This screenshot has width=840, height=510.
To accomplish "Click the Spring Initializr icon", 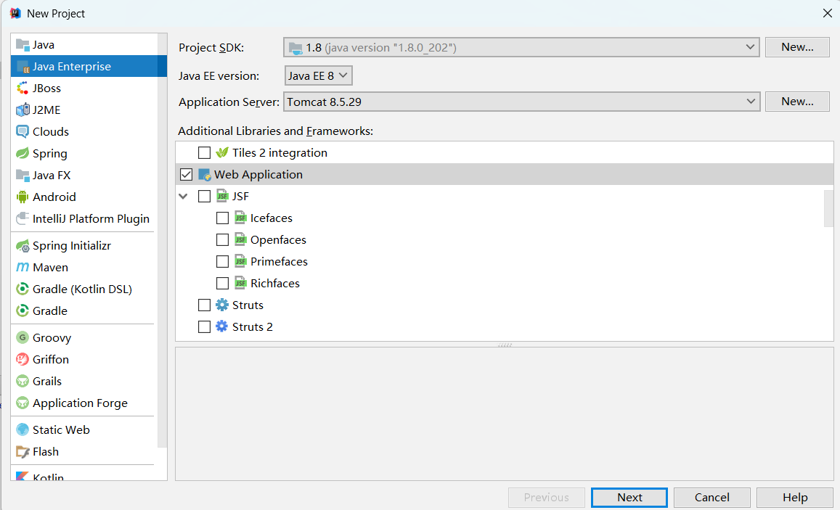I will point(23,246).
